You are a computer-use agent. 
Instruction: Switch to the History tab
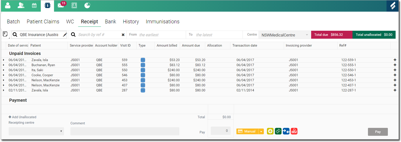[131, 22]
